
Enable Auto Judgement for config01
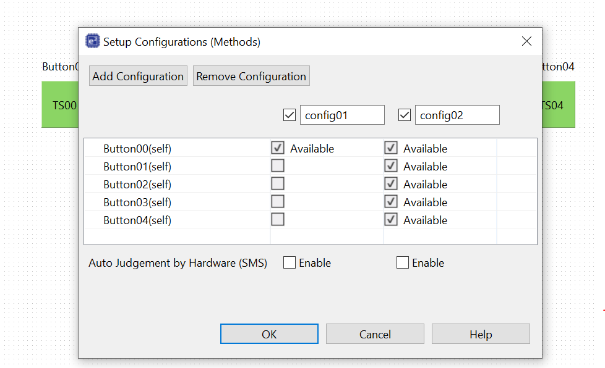(290, 263)
